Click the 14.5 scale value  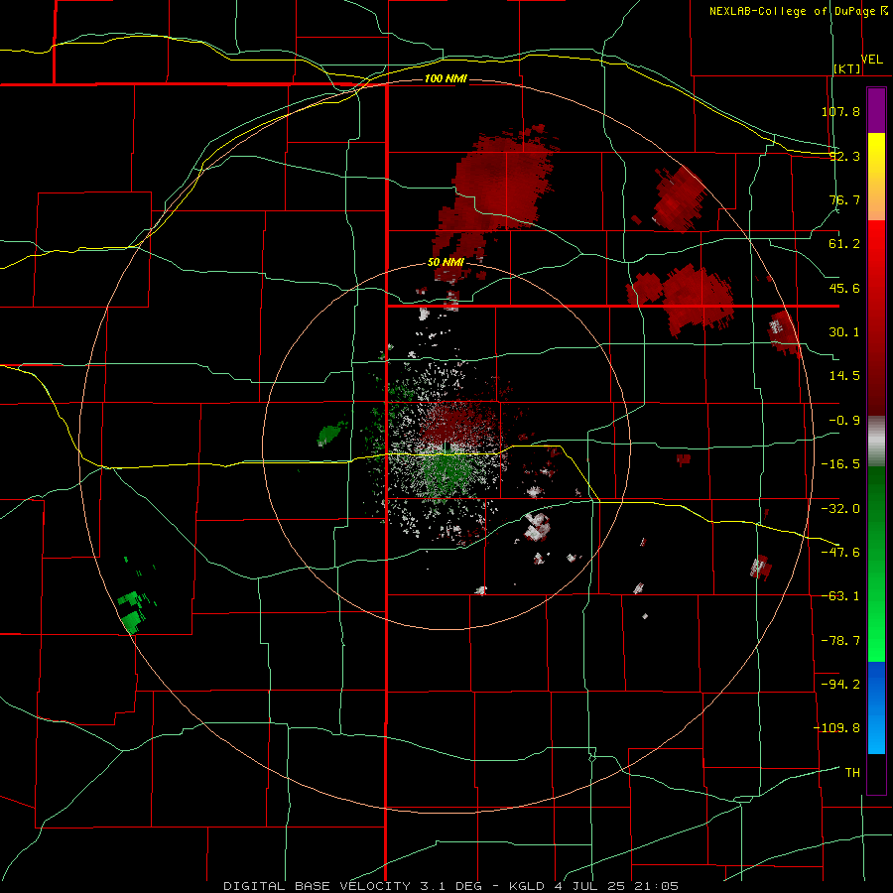click(x=844, y=376)
